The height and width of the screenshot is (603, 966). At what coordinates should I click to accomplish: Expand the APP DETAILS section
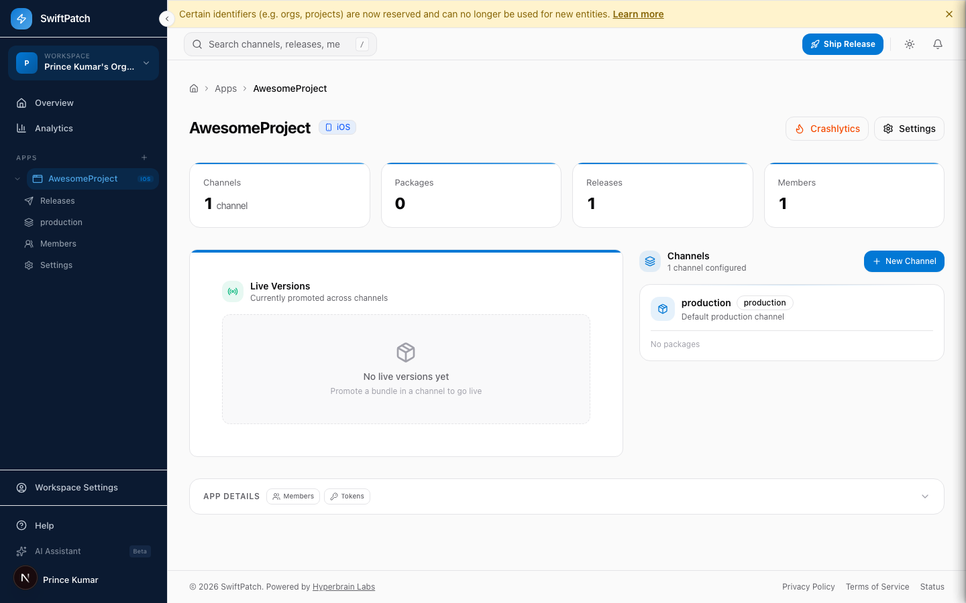coord(924,496)
